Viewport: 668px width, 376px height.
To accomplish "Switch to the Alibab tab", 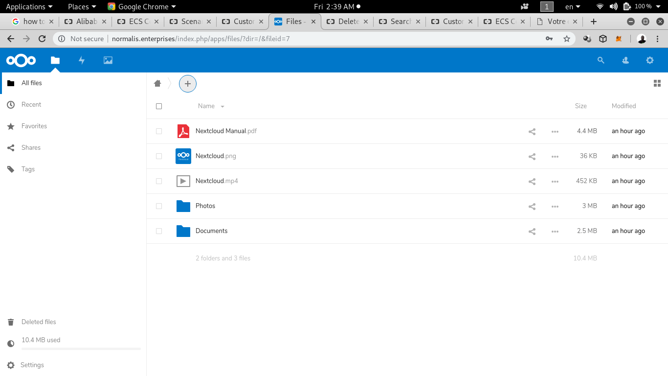I will coord(86,22).
